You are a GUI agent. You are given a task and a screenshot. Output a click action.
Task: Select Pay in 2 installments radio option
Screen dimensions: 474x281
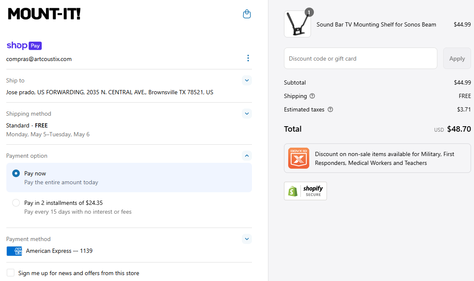16,203
